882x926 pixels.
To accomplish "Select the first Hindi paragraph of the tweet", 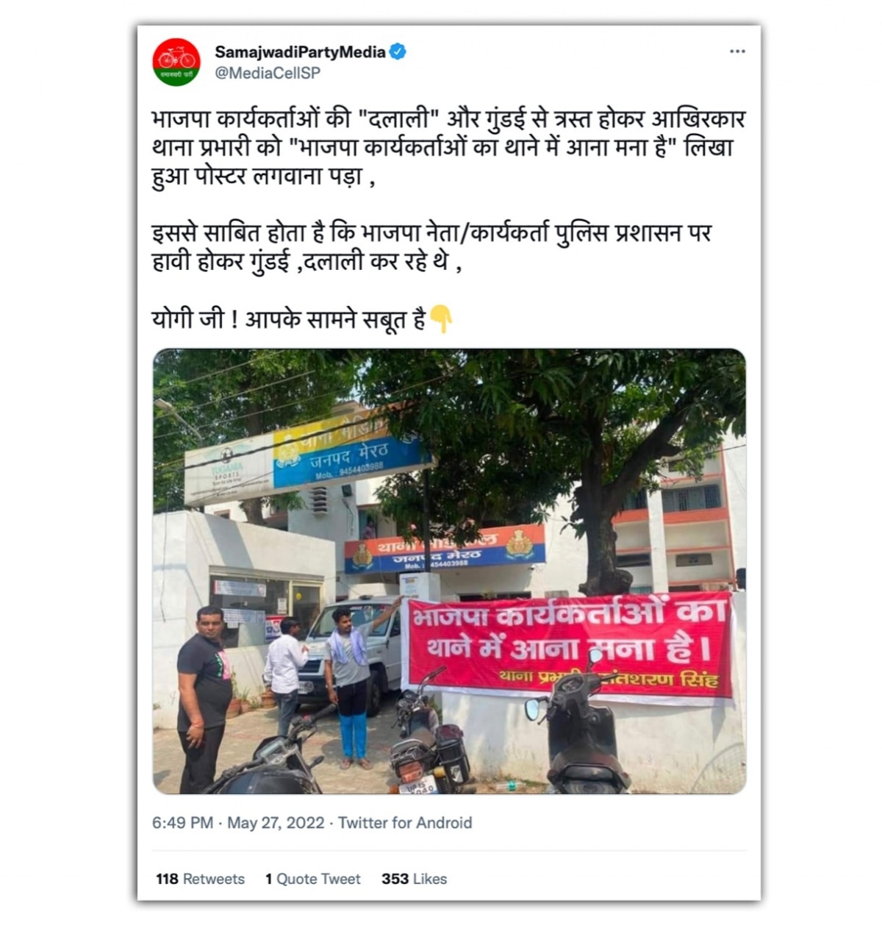I will (448, 148).
